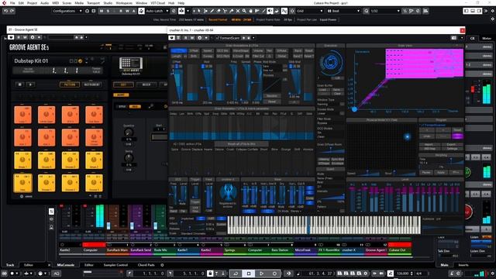Switch to the Sampler Control tab

(115, 265)
